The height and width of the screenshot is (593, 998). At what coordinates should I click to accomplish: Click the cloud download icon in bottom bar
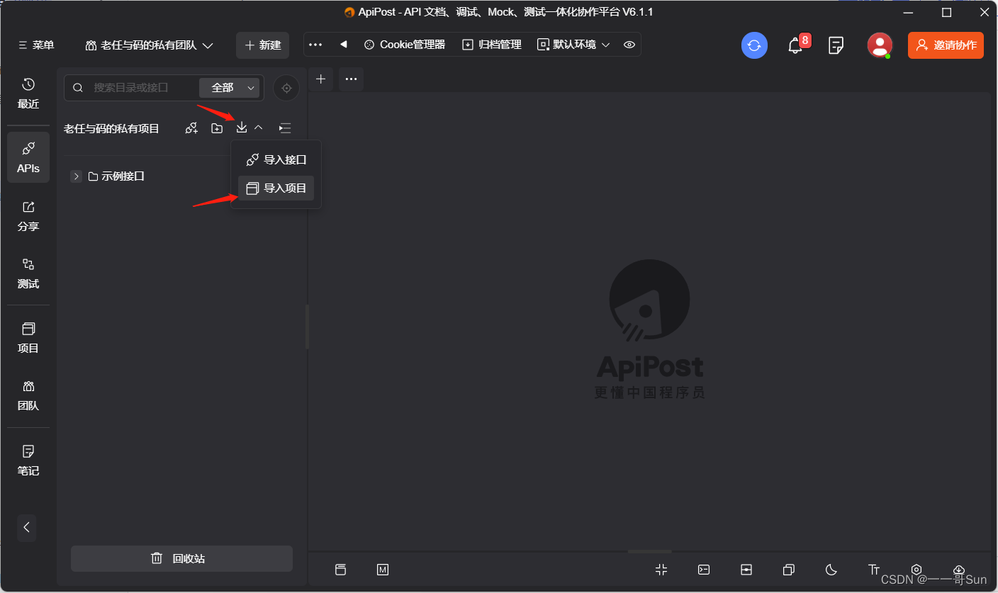pos(959,570)
